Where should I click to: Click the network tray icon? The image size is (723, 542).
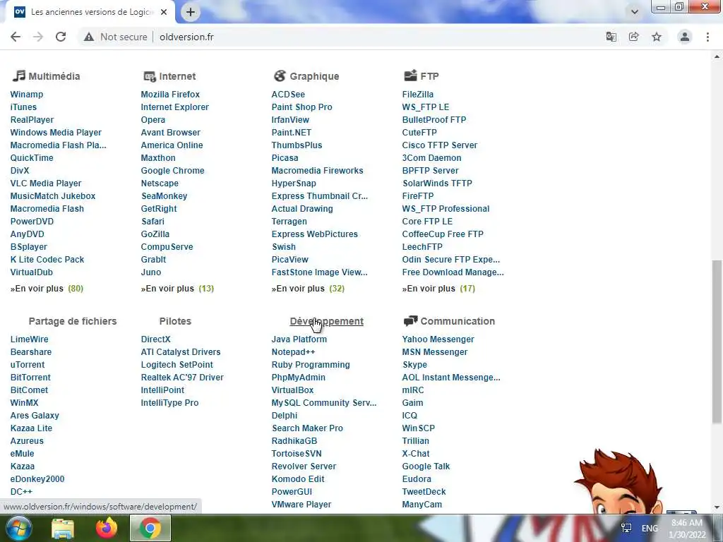(x=626, y=528)
